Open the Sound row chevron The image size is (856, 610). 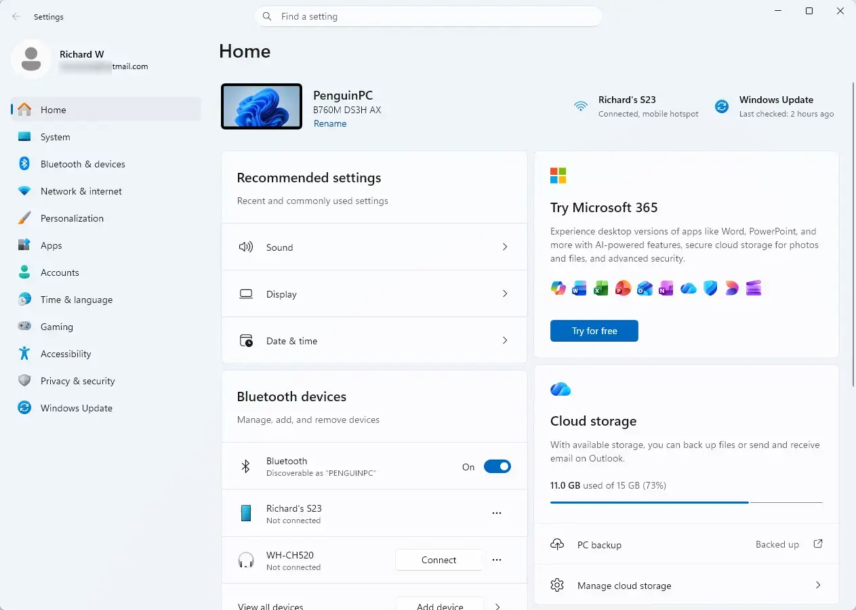pyautogui.click(x=505, y=247)
